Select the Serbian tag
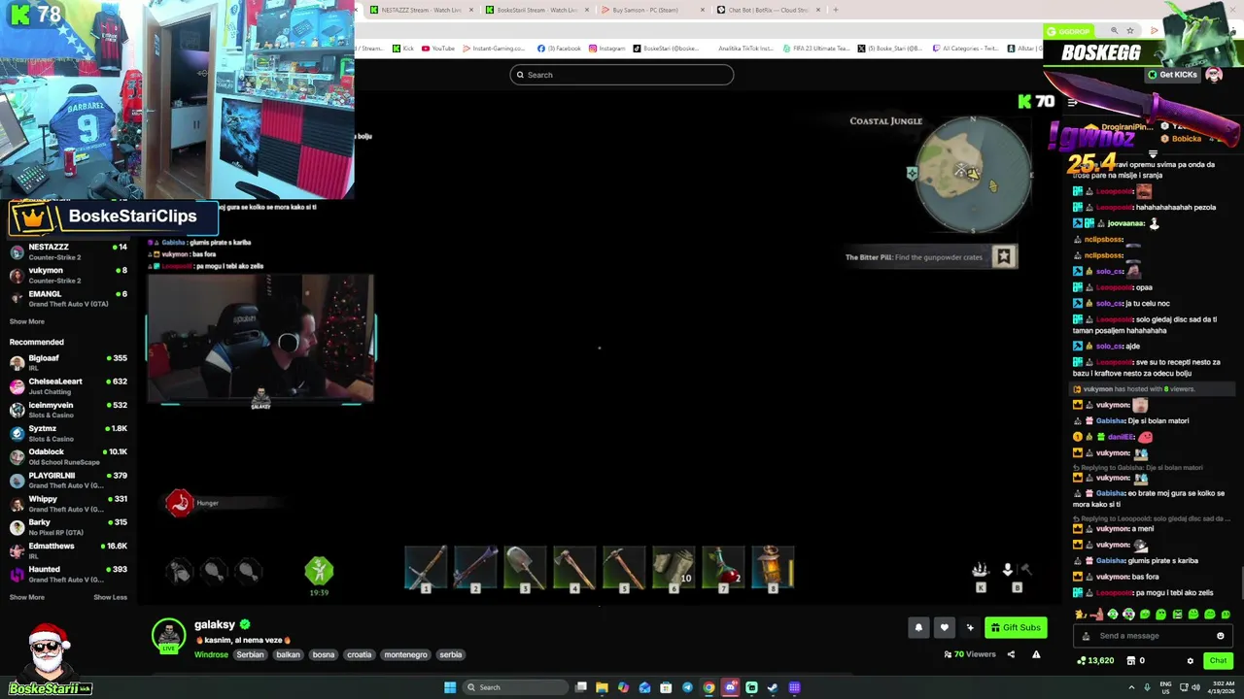This screenshot has height=699, width=1244. (x=250, y=654)
